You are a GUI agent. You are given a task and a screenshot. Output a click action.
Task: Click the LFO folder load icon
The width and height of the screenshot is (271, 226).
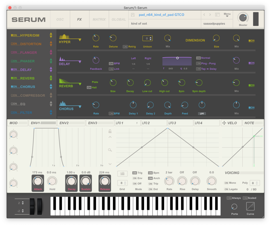tap(122, 173)
